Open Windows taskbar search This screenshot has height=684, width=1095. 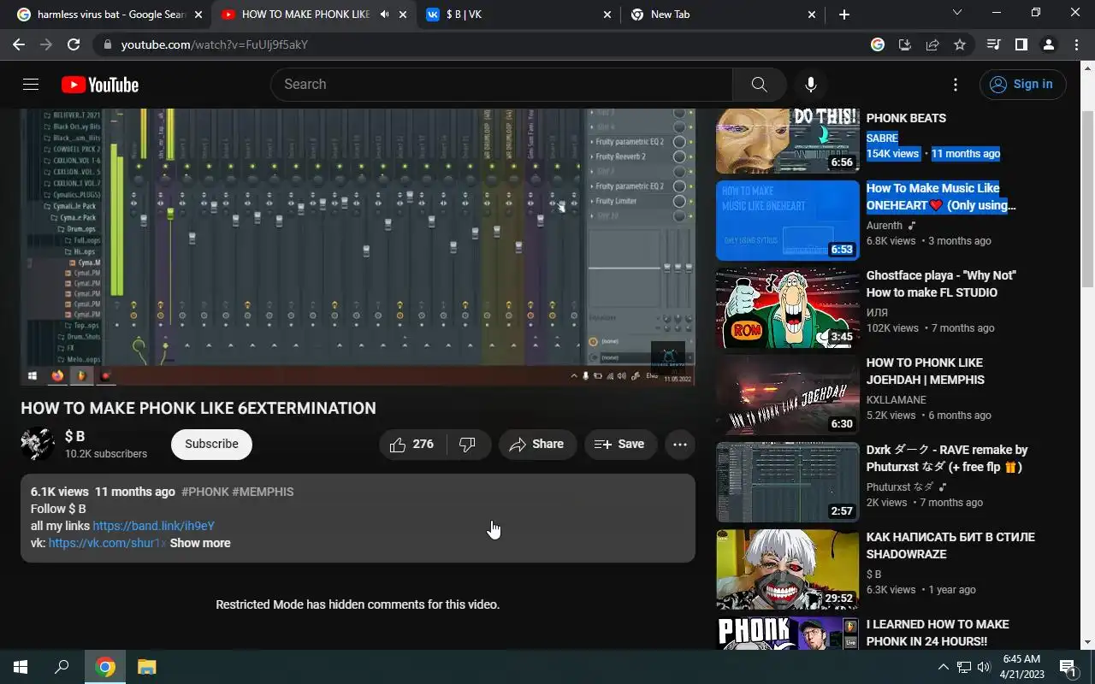tap(62, 667)
